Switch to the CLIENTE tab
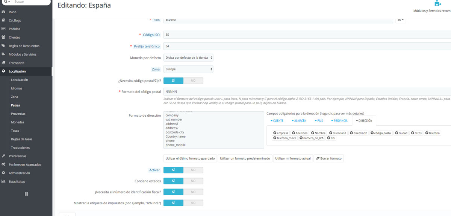451x216 pixels. (277, 121)
